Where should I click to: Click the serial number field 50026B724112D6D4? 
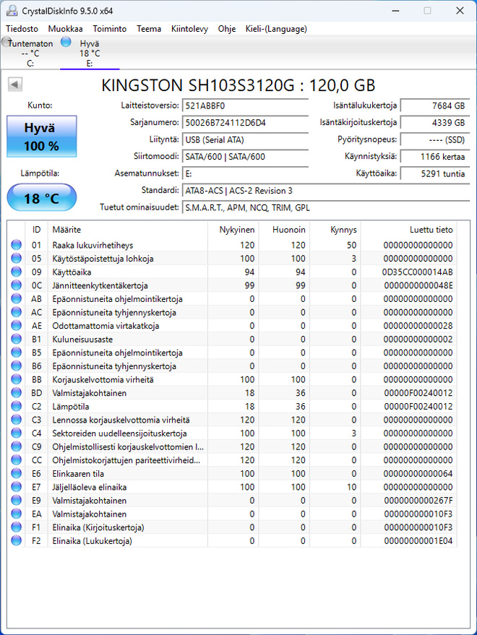(x=245, y=123)
